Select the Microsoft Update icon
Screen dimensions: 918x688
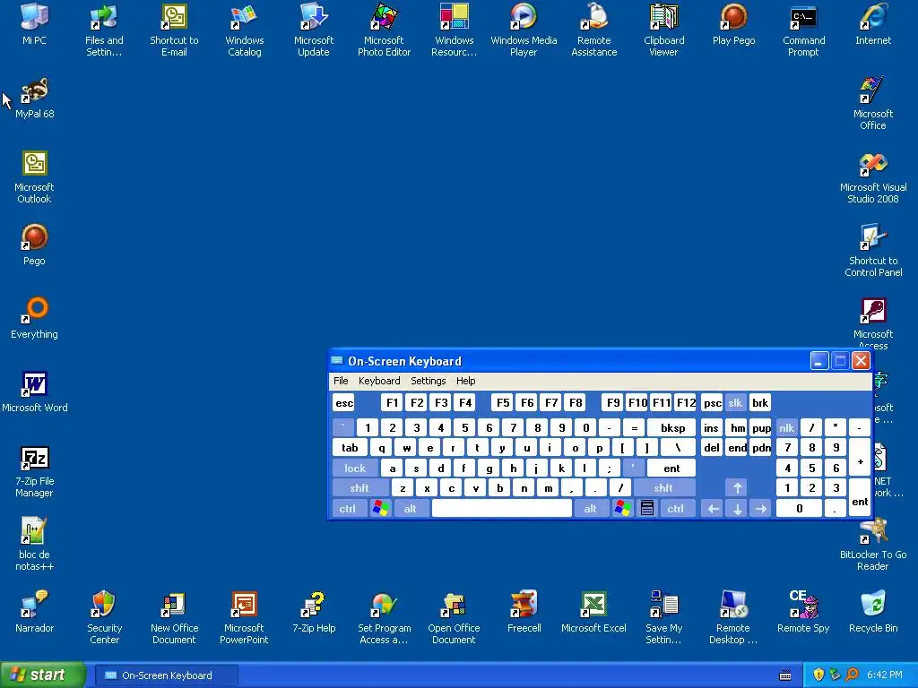pyautogui.click(x=314, y=30)
